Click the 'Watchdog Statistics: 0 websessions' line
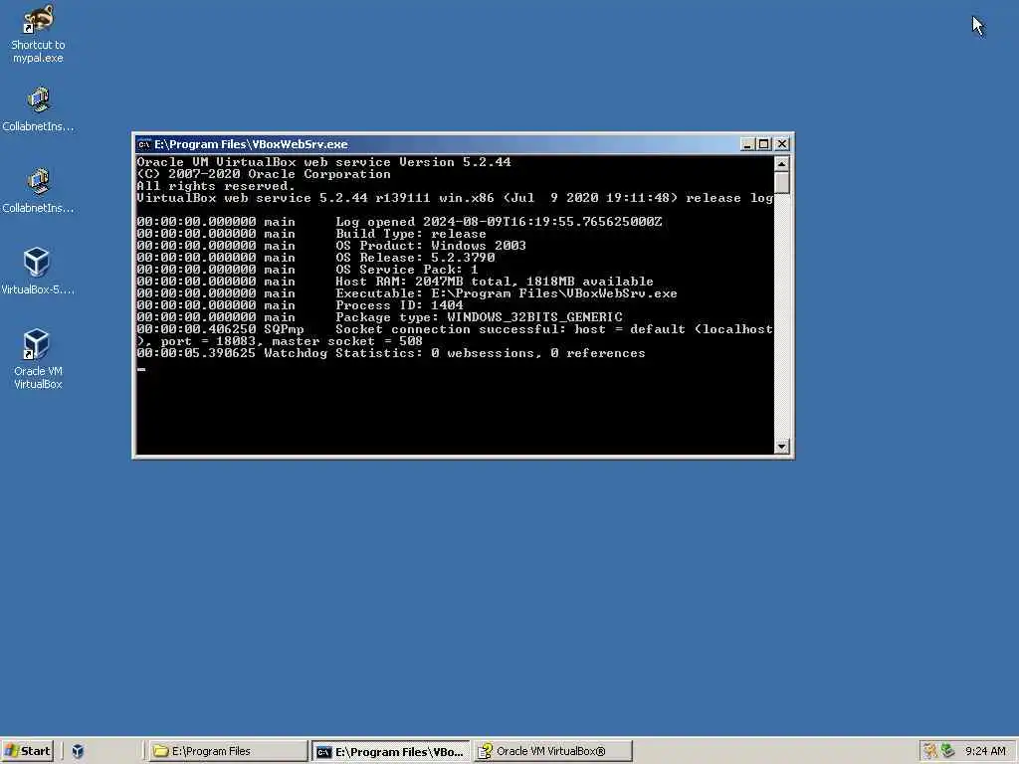This screenshot has height=764, width=1019. [390, 353]
